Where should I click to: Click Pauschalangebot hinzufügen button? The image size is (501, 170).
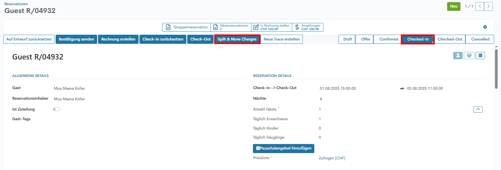click(283, 149)
